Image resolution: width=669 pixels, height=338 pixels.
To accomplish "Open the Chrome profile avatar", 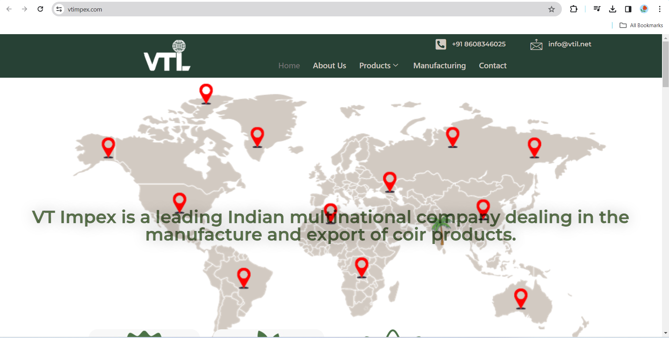I will coord(644,9).
